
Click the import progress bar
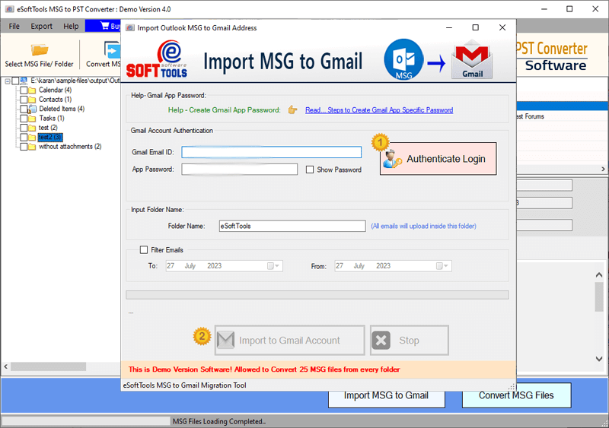tap(317, 295)
